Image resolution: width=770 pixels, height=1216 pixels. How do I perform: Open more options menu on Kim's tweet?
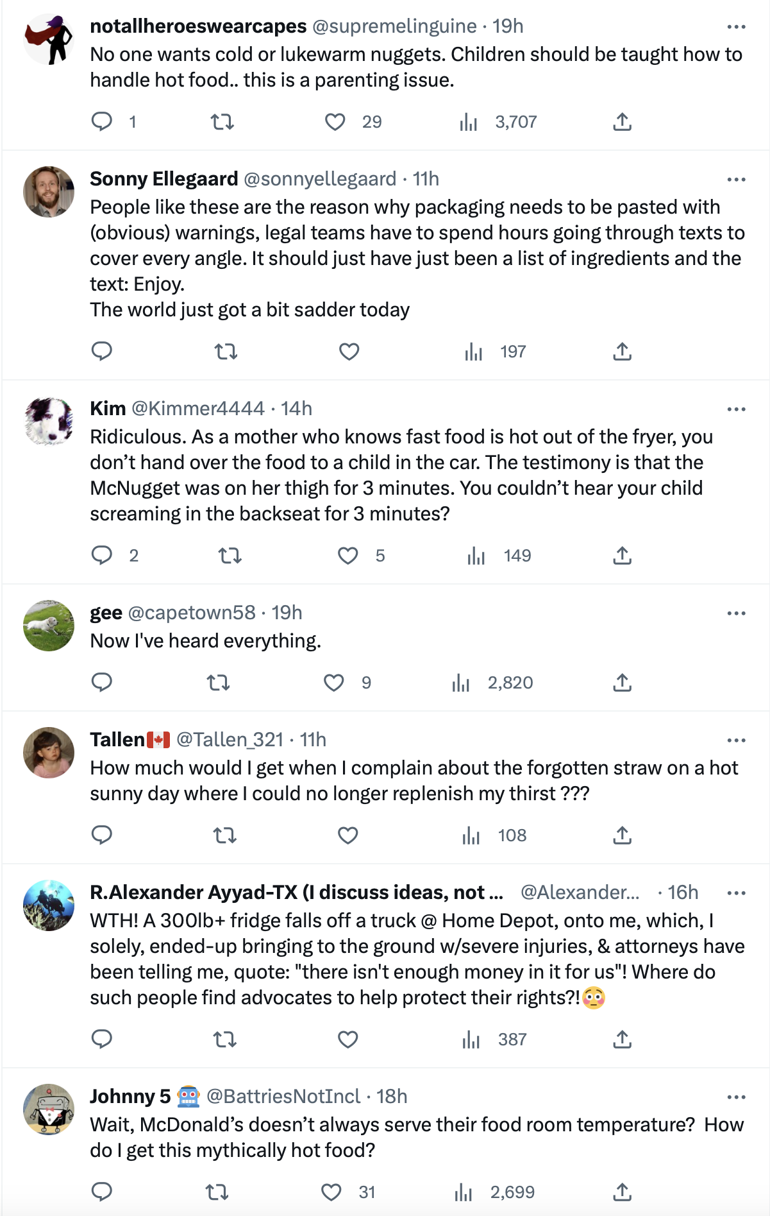[x=736, y=409]
